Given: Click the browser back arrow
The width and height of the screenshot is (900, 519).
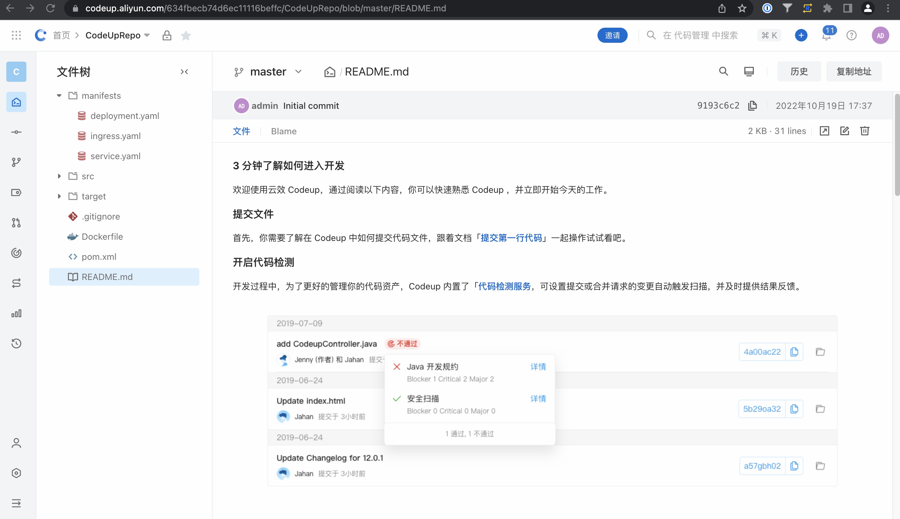Looking at the screenshot, I should (x=10, y=8).
